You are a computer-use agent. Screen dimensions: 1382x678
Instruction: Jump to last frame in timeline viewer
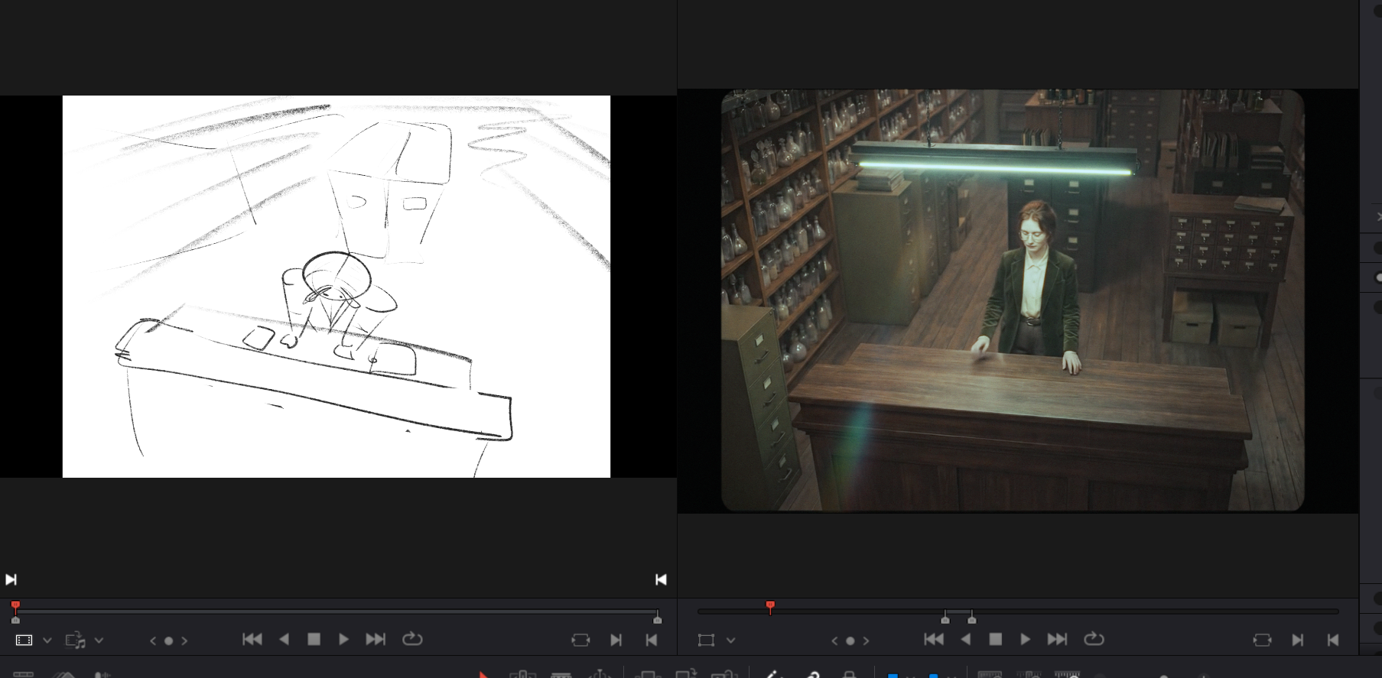pos(1057,639)
